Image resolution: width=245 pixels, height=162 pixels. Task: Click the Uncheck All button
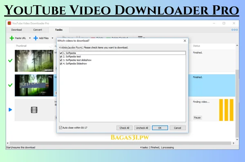(x=142, y=128)
